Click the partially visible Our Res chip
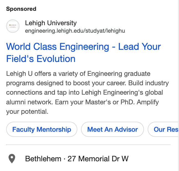Screen dimensions: 179x171 pos(165,129)
